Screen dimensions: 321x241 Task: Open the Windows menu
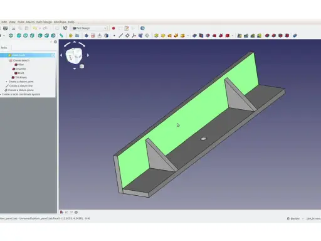(60, 22)
